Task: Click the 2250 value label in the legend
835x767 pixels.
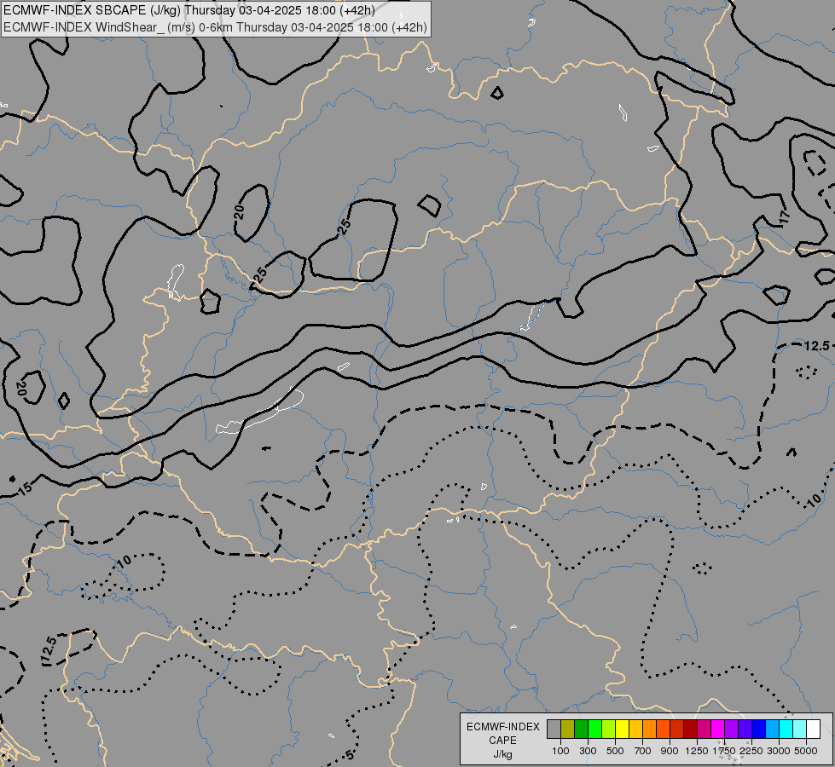Action: coord(751,751)
